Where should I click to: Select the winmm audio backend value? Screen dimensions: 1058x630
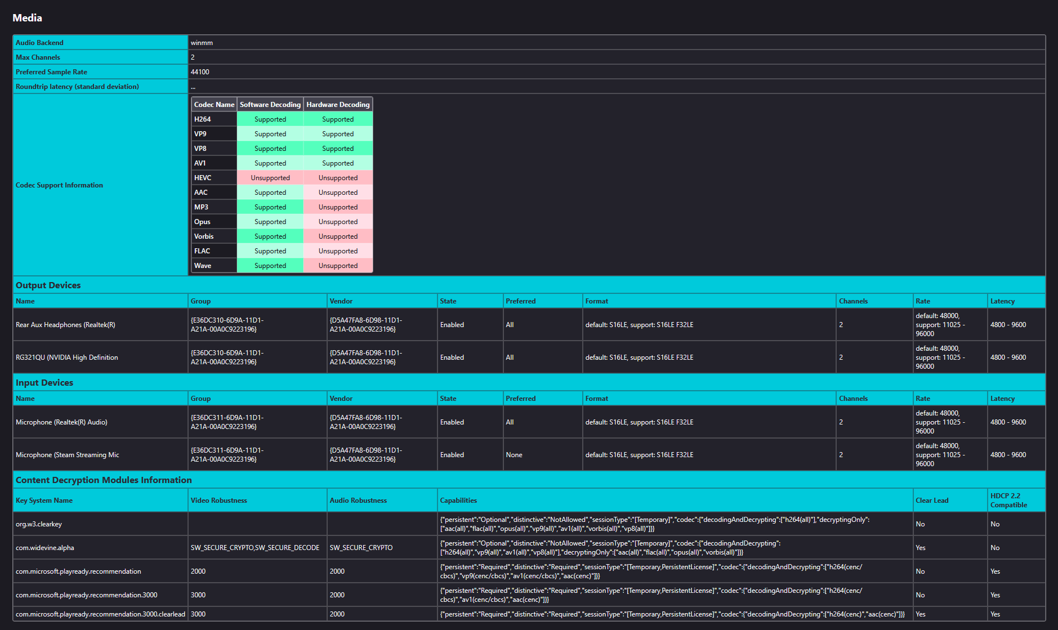click(202, 43)
